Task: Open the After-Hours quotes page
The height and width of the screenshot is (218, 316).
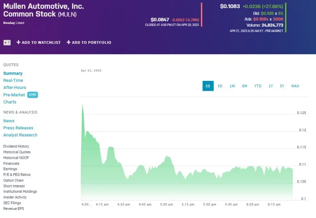Action: click(x=14, y=87)
